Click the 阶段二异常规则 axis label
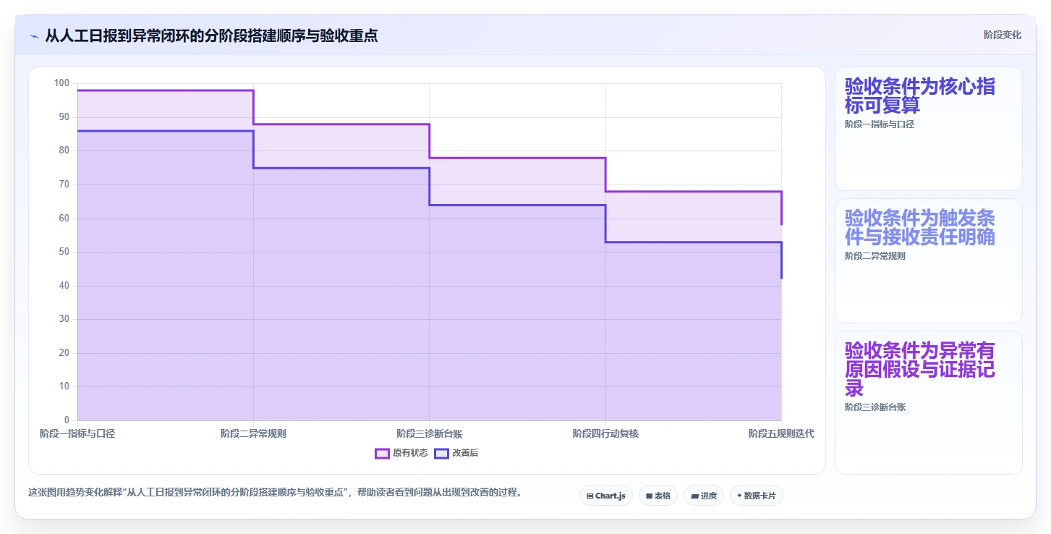1051x534 pixels. [x=253, y=433]
